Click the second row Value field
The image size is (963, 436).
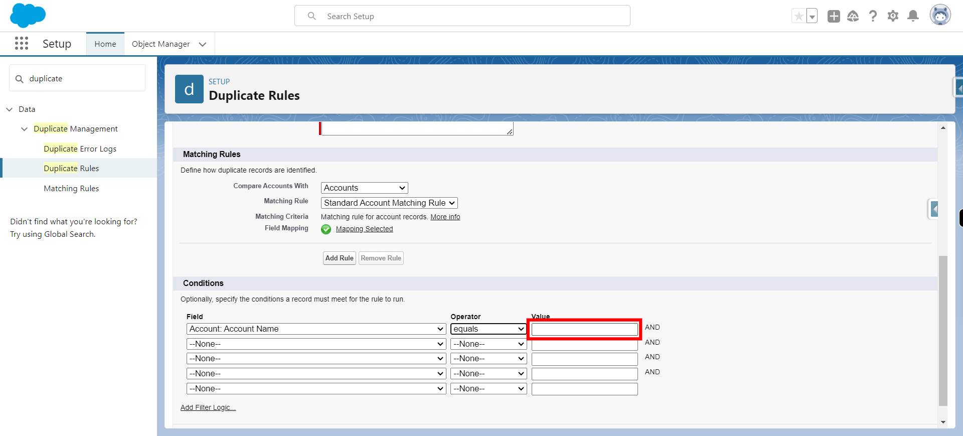click(x=585, y=345)
